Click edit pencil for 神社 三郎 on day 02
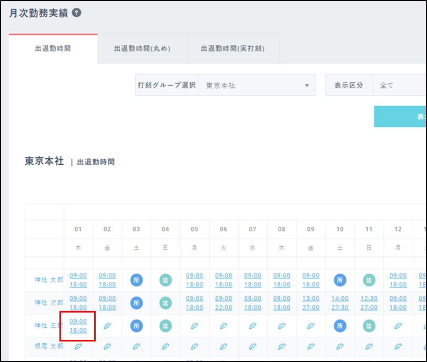Image resolution: width=427 pixels, height=362 pixels. [x=107, y=326]
